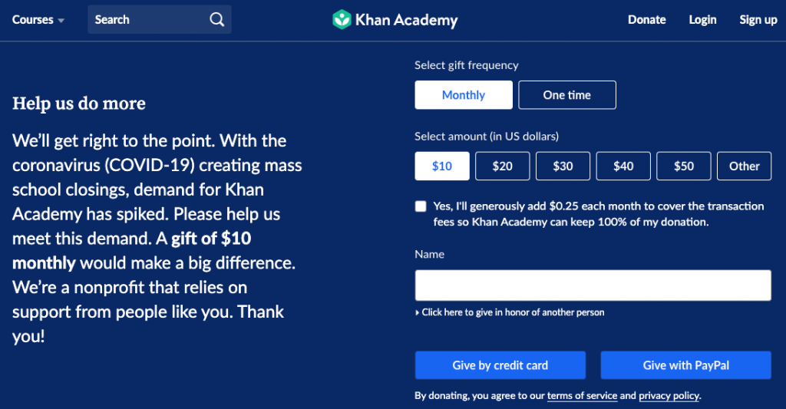Enable the transaction fees checkbox
The height and width of the screenshot is (409, 786).
(421, 206)
